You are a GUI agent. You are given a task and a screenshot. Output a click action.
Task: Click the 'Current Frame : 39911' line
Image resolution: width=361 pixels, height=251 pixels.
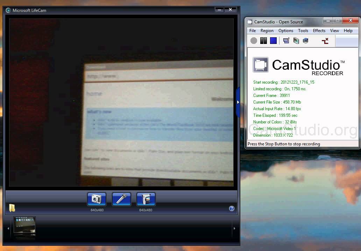click(271, 96)
